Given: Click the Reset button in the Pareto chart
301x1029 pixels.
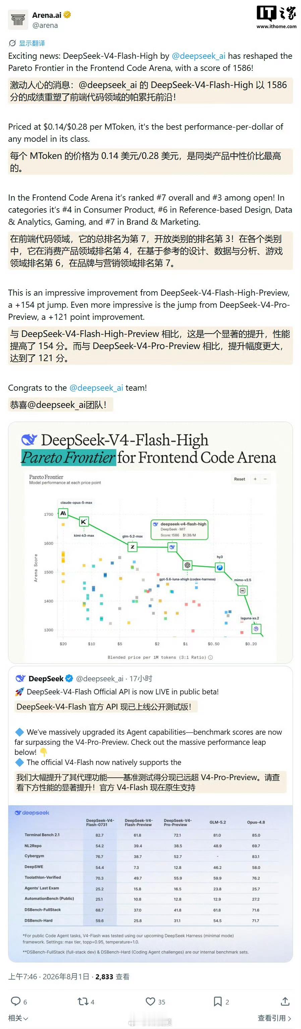Looking at the screenshot, I should (240, 479).
